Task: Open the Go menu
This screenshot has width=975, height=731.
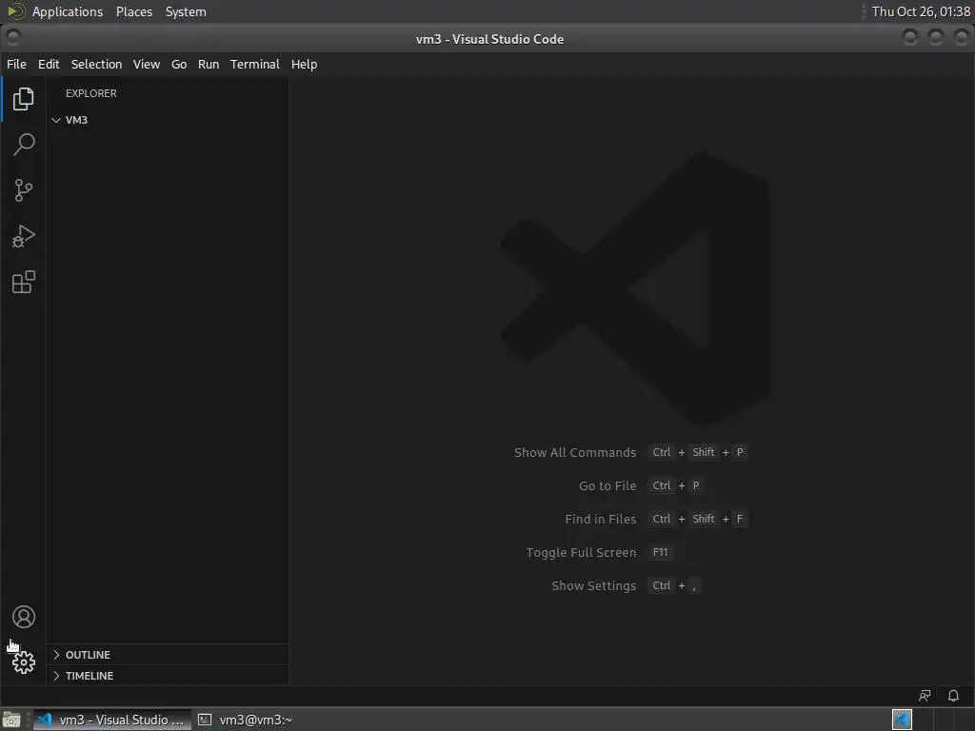Action: click(179, 64)
